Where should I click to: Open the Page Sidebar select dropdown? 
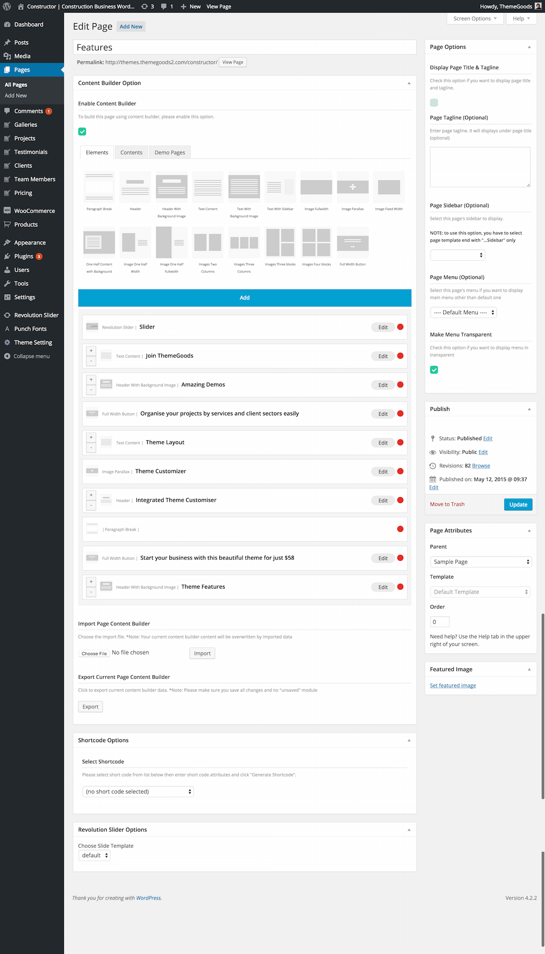click(458, 255)
